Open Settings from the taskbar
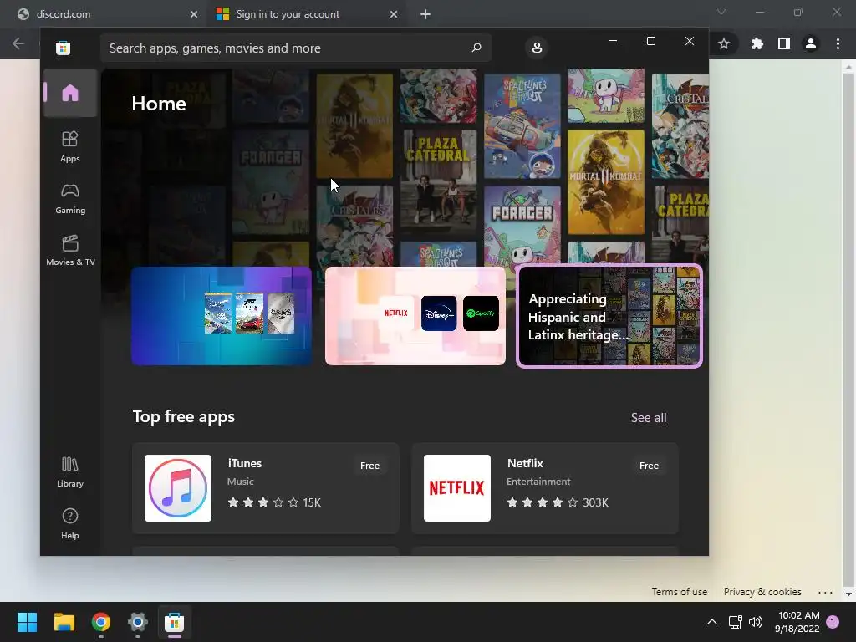Screen dimensions: 856x642 pyautogui.click(x=138, y=622)
